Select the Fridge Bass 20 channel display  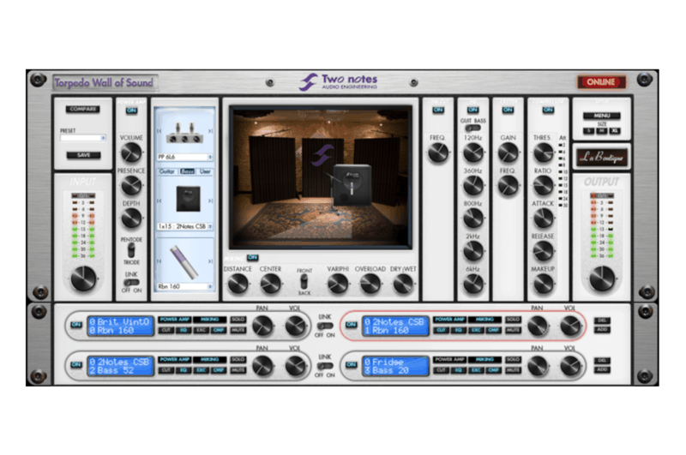click(x=395, y=366)
